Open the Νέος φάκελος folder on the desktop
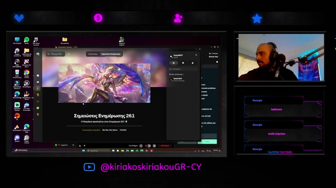The width and height of the screenshot is (336, 188). (65, 41)
